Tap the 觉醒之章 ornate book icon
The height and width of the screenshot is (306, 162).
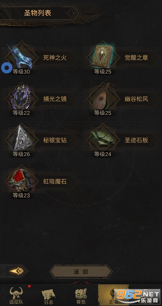click(x=102, y=57)
